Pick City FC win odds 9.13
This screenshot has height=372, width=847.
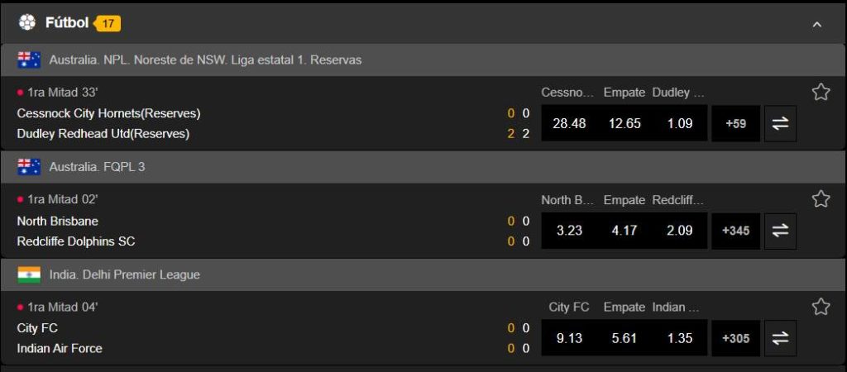point(569,338)
